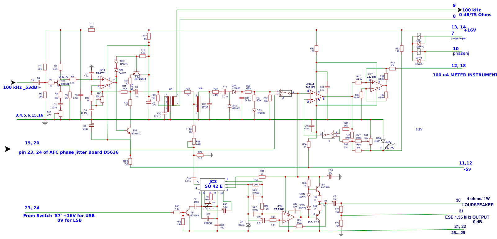Click resistor R27 510
Viewport: 497px width, 239px height.
tap(200, 155)
